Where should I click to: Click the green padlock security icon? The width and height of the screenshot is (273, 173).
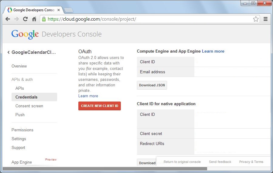click(44, 19)
